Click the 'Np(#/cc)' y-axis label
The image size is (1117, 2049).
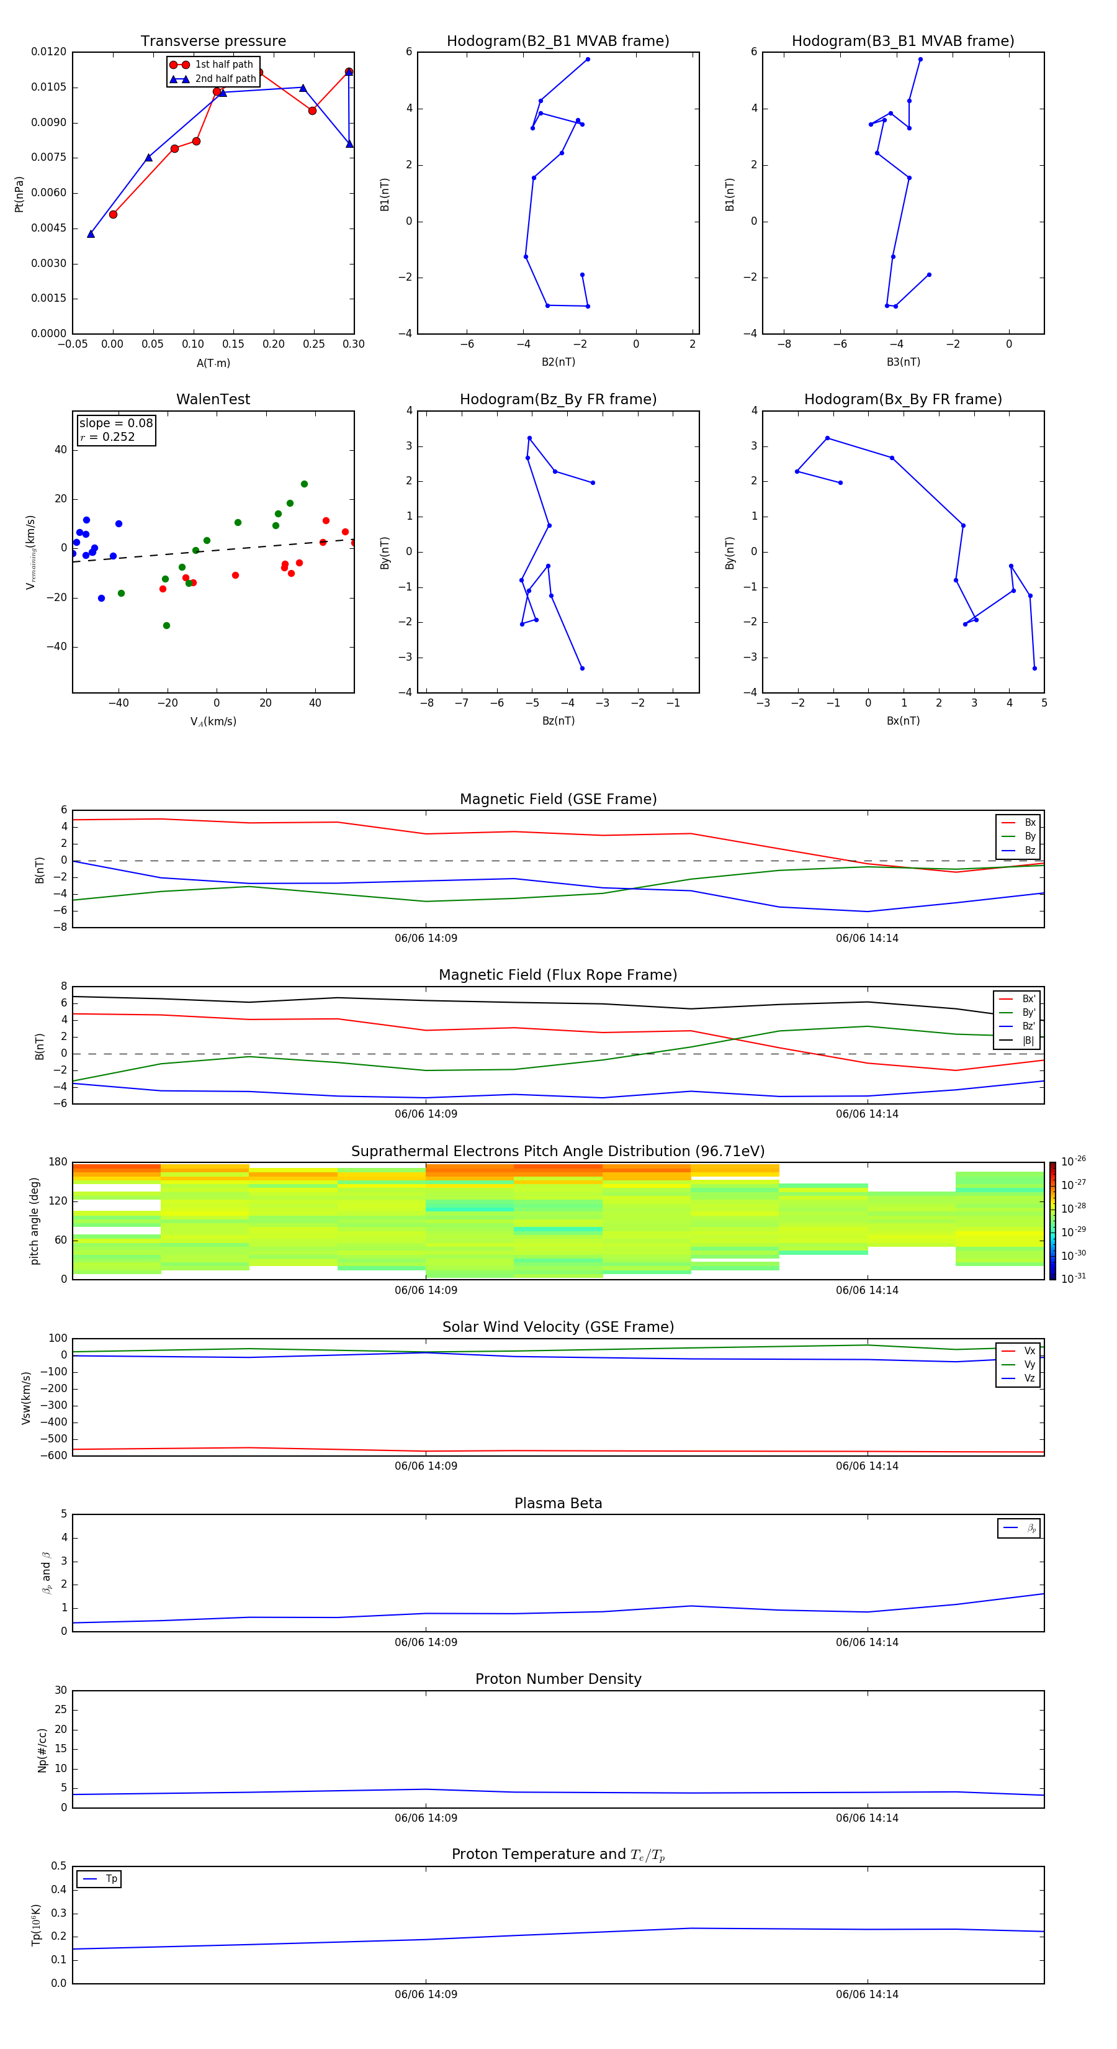(x=42, y=1750)
